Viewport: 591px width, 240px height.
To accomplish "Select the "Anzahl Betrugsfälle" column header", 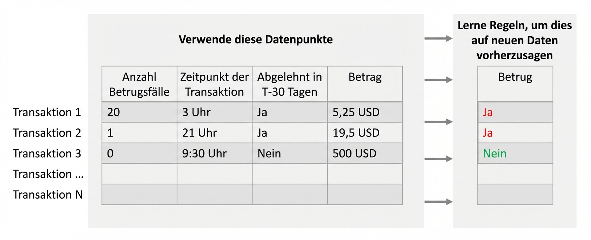I will coord(139,84).
